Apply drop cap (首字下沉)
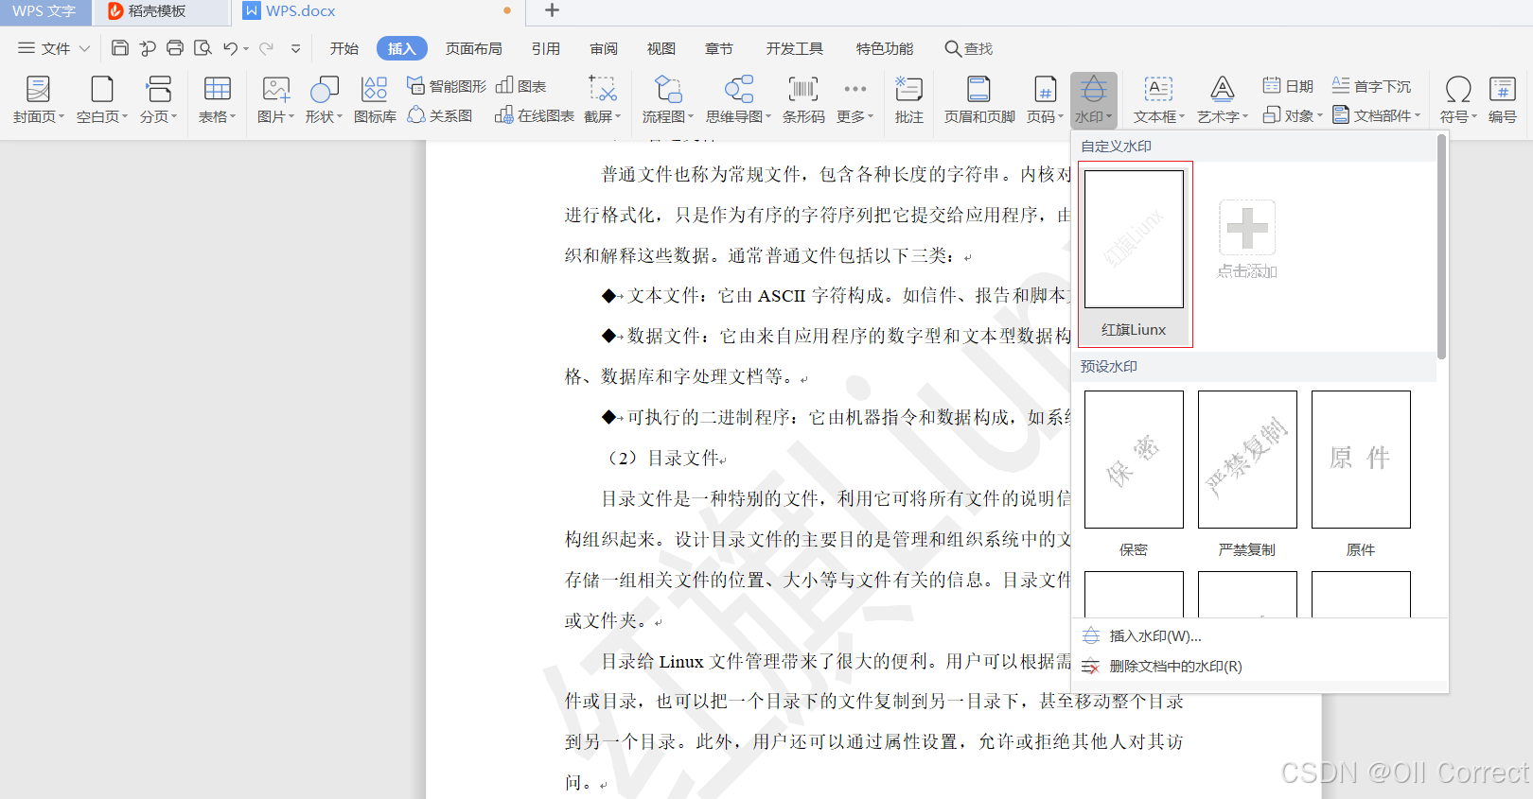This screenshot has width=1533, height=799. click(x=1371, y=86)
